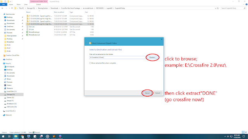This screenshot has height=139, width=248.
Task: Select Storage (D:) drive in sidebar
Action: (11, 94)
